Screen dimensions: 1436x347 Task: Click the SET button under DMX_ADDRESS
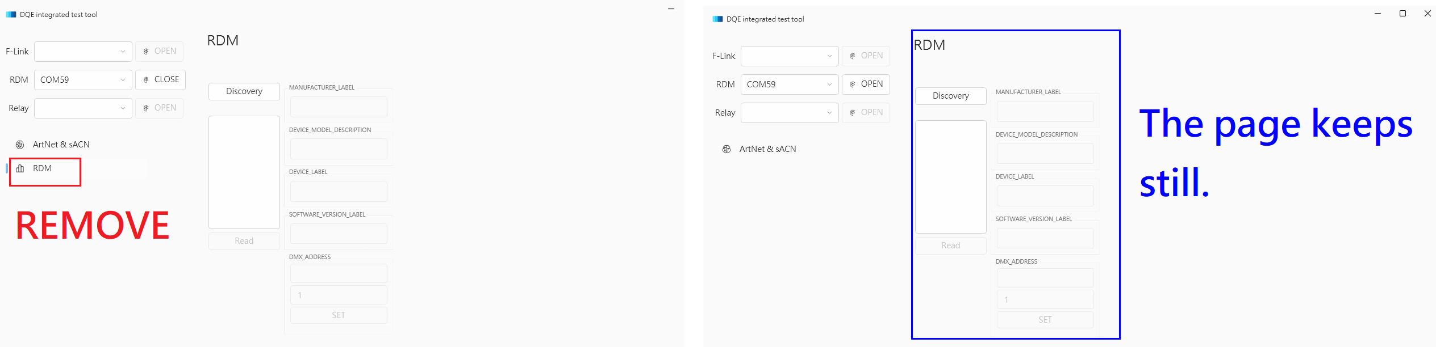pos(338,315)
